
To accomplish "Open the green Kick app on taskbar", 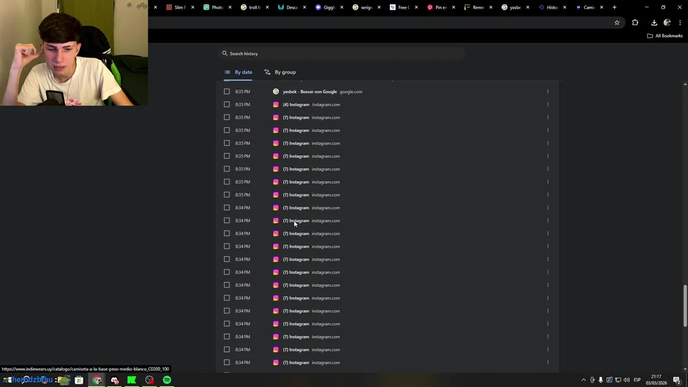I will tap(132, 380).
